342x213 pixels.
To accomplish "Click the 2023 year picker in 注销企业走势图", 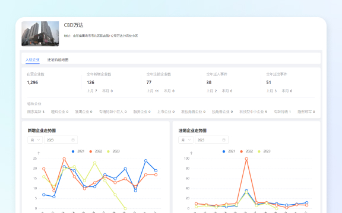I will point(211,140).
